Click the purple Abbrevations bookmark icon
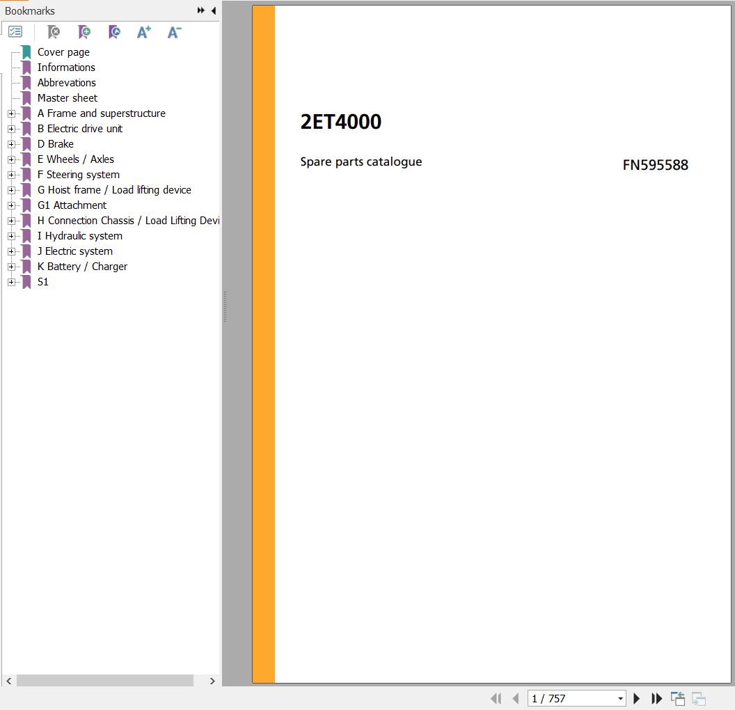Image resolution: width=735 pixels, height=710 pixels. tap(26, 82)
